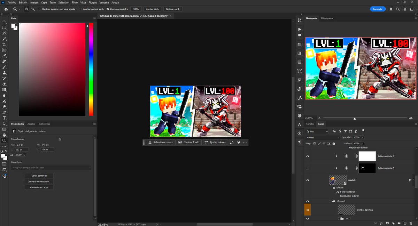Select the Brush tool

(4, 67)
